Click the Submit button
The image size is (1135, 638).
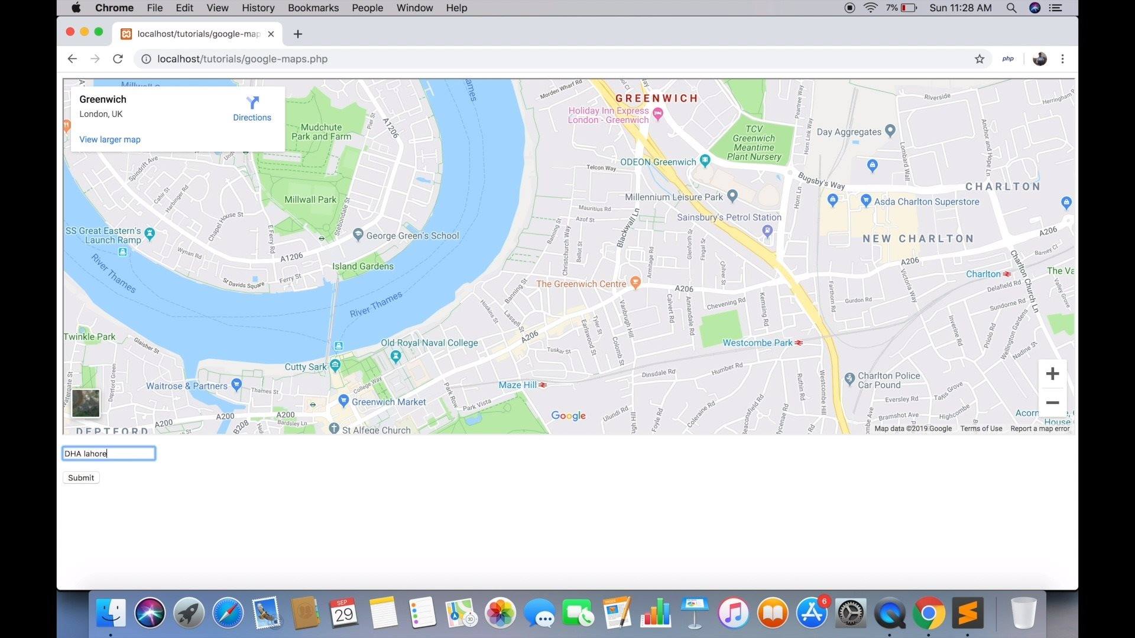[81, 478]
